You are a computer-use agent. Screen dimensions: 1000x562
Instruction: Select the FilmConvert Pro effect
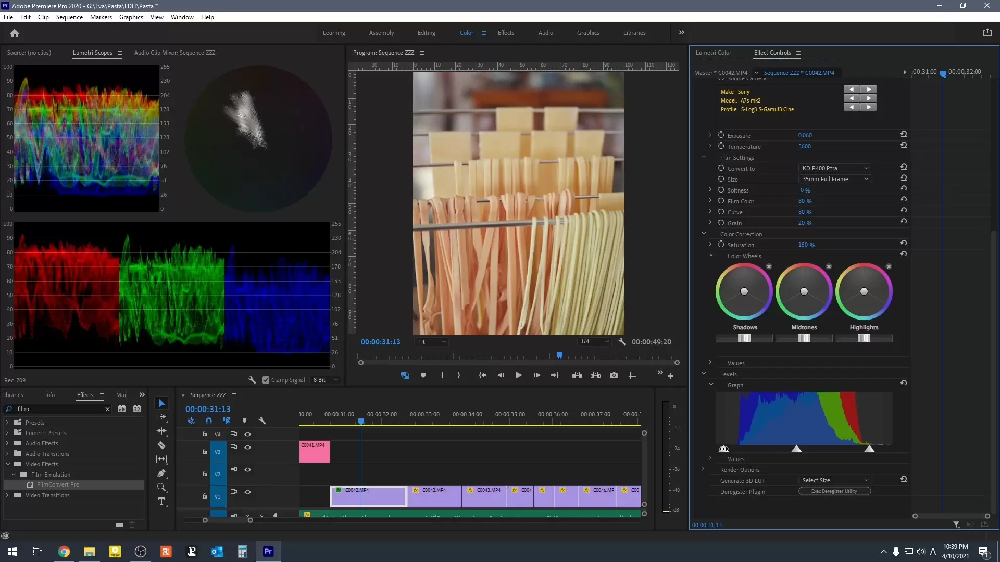[58, 484]
